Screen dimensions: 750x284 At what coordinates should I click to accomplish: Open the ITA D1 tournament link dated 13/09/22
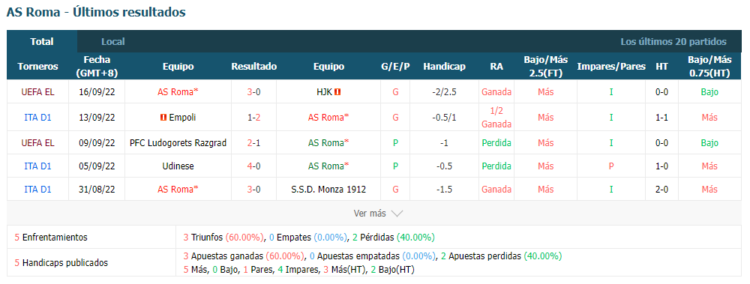37,117
